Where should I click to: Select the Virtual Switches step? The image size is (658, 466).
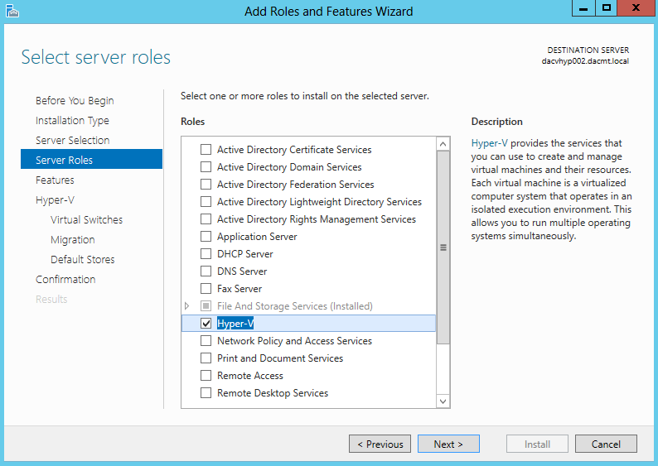pyautogui.click(x=86, y=219)
